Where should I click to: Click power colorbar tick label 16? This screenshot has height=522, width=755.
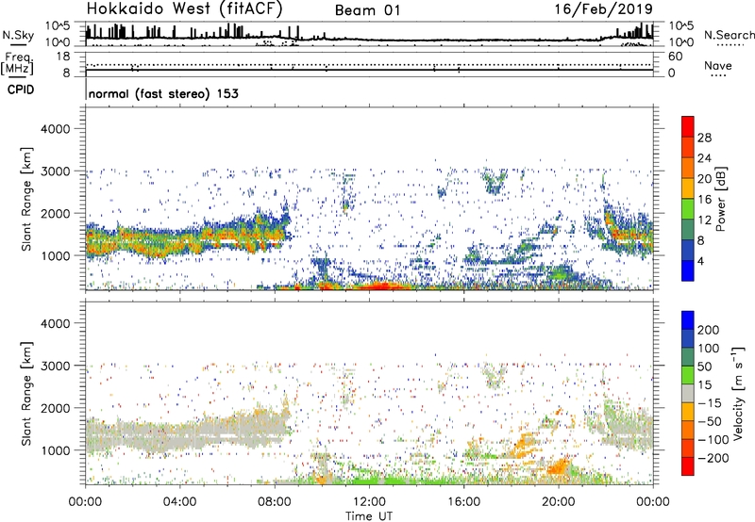click(704, 200)
